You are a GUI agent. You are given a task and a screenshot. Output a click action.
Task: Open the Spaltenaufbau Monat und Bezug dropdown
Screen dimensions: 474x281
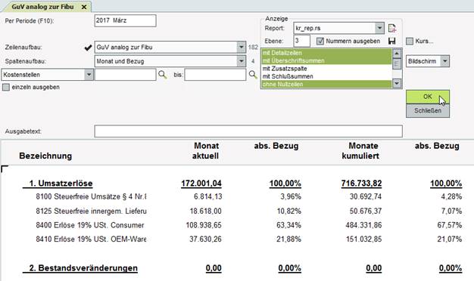tap(242, 61)
